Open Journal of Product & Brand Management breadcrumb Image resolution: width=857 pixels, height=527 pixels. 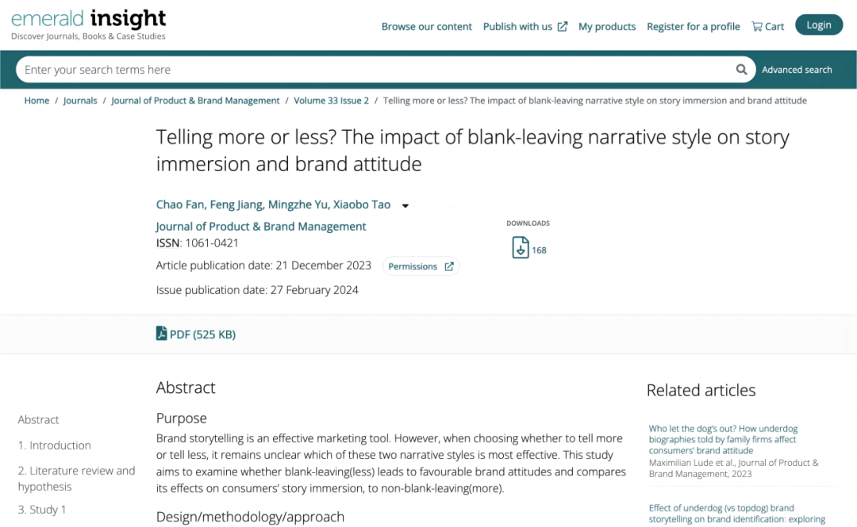[x=195, y=101]
